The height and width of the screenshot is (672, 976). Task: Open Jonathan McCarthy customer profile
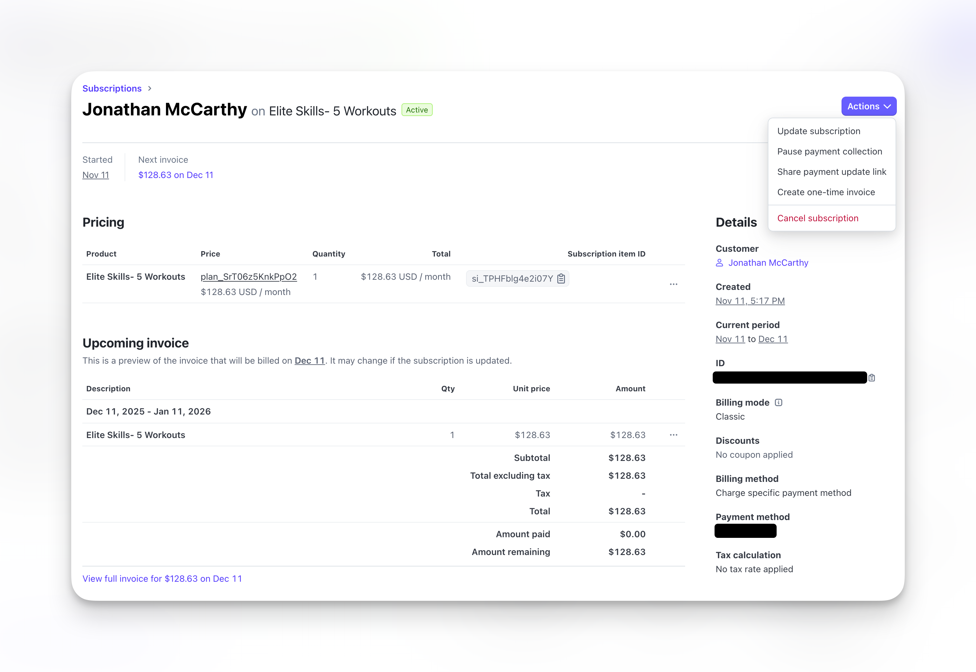pos(768,262)
